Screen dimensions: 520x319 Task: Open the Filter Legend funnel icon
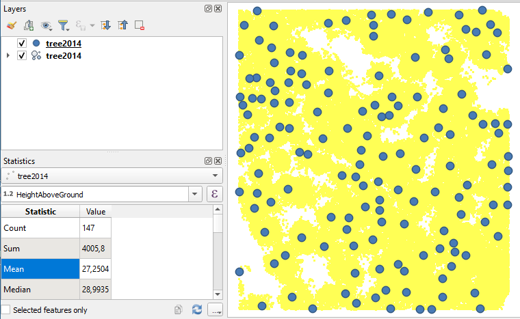64,25
